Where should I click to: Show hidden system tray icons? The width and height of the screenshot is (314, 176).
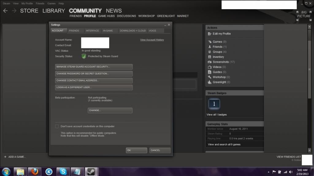coord(269,172)
